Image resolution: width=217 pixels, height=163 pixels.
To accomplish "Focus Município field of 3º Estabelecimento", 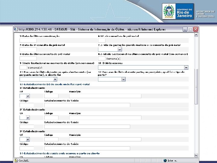I will 105,139.
